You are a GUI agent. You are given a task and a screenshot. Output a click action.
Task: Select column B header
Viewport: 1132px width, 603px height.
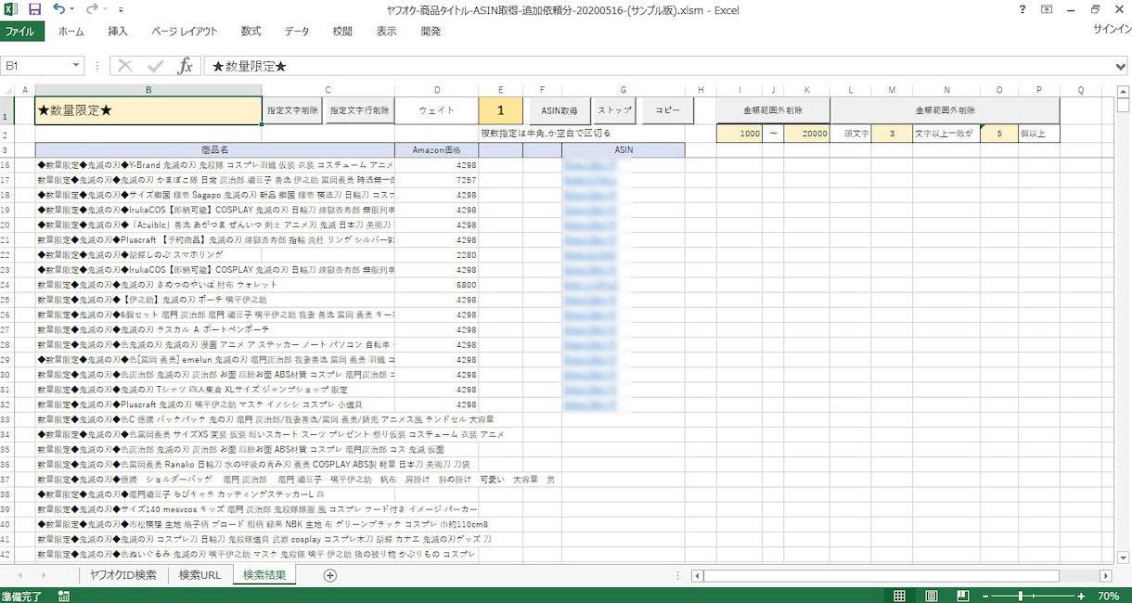148,90
